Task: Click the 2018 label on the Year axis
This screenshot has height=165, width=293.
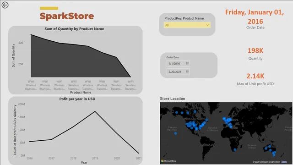Action: click(73, 158)
